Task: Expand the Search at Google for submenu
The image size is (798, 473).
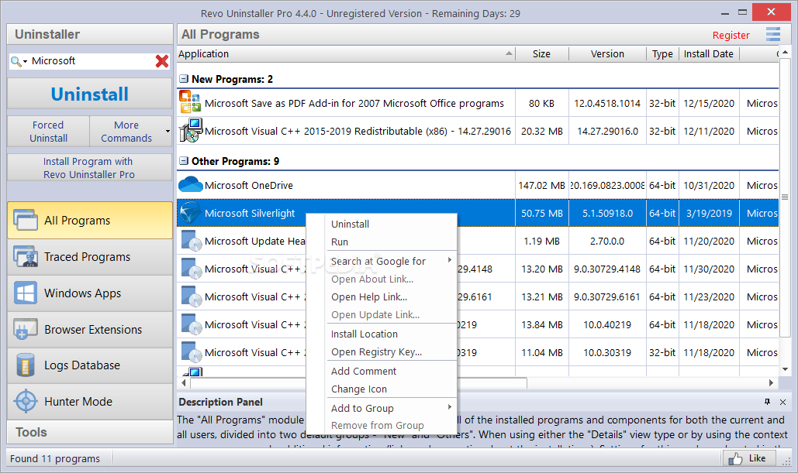Action: click(x=449, y=260)
